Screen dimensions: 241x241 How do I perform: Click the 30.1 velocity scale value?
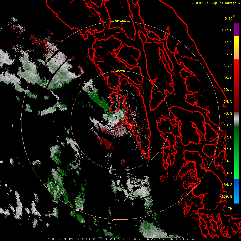point(228,90)
